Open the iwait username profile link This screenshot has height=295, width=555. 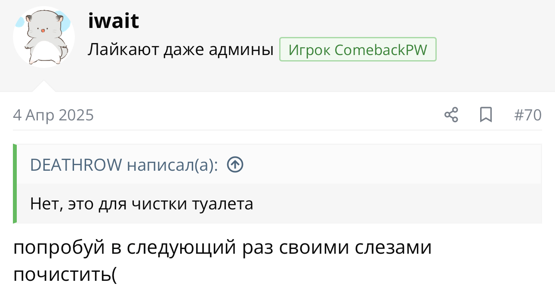tap(114, 21)
